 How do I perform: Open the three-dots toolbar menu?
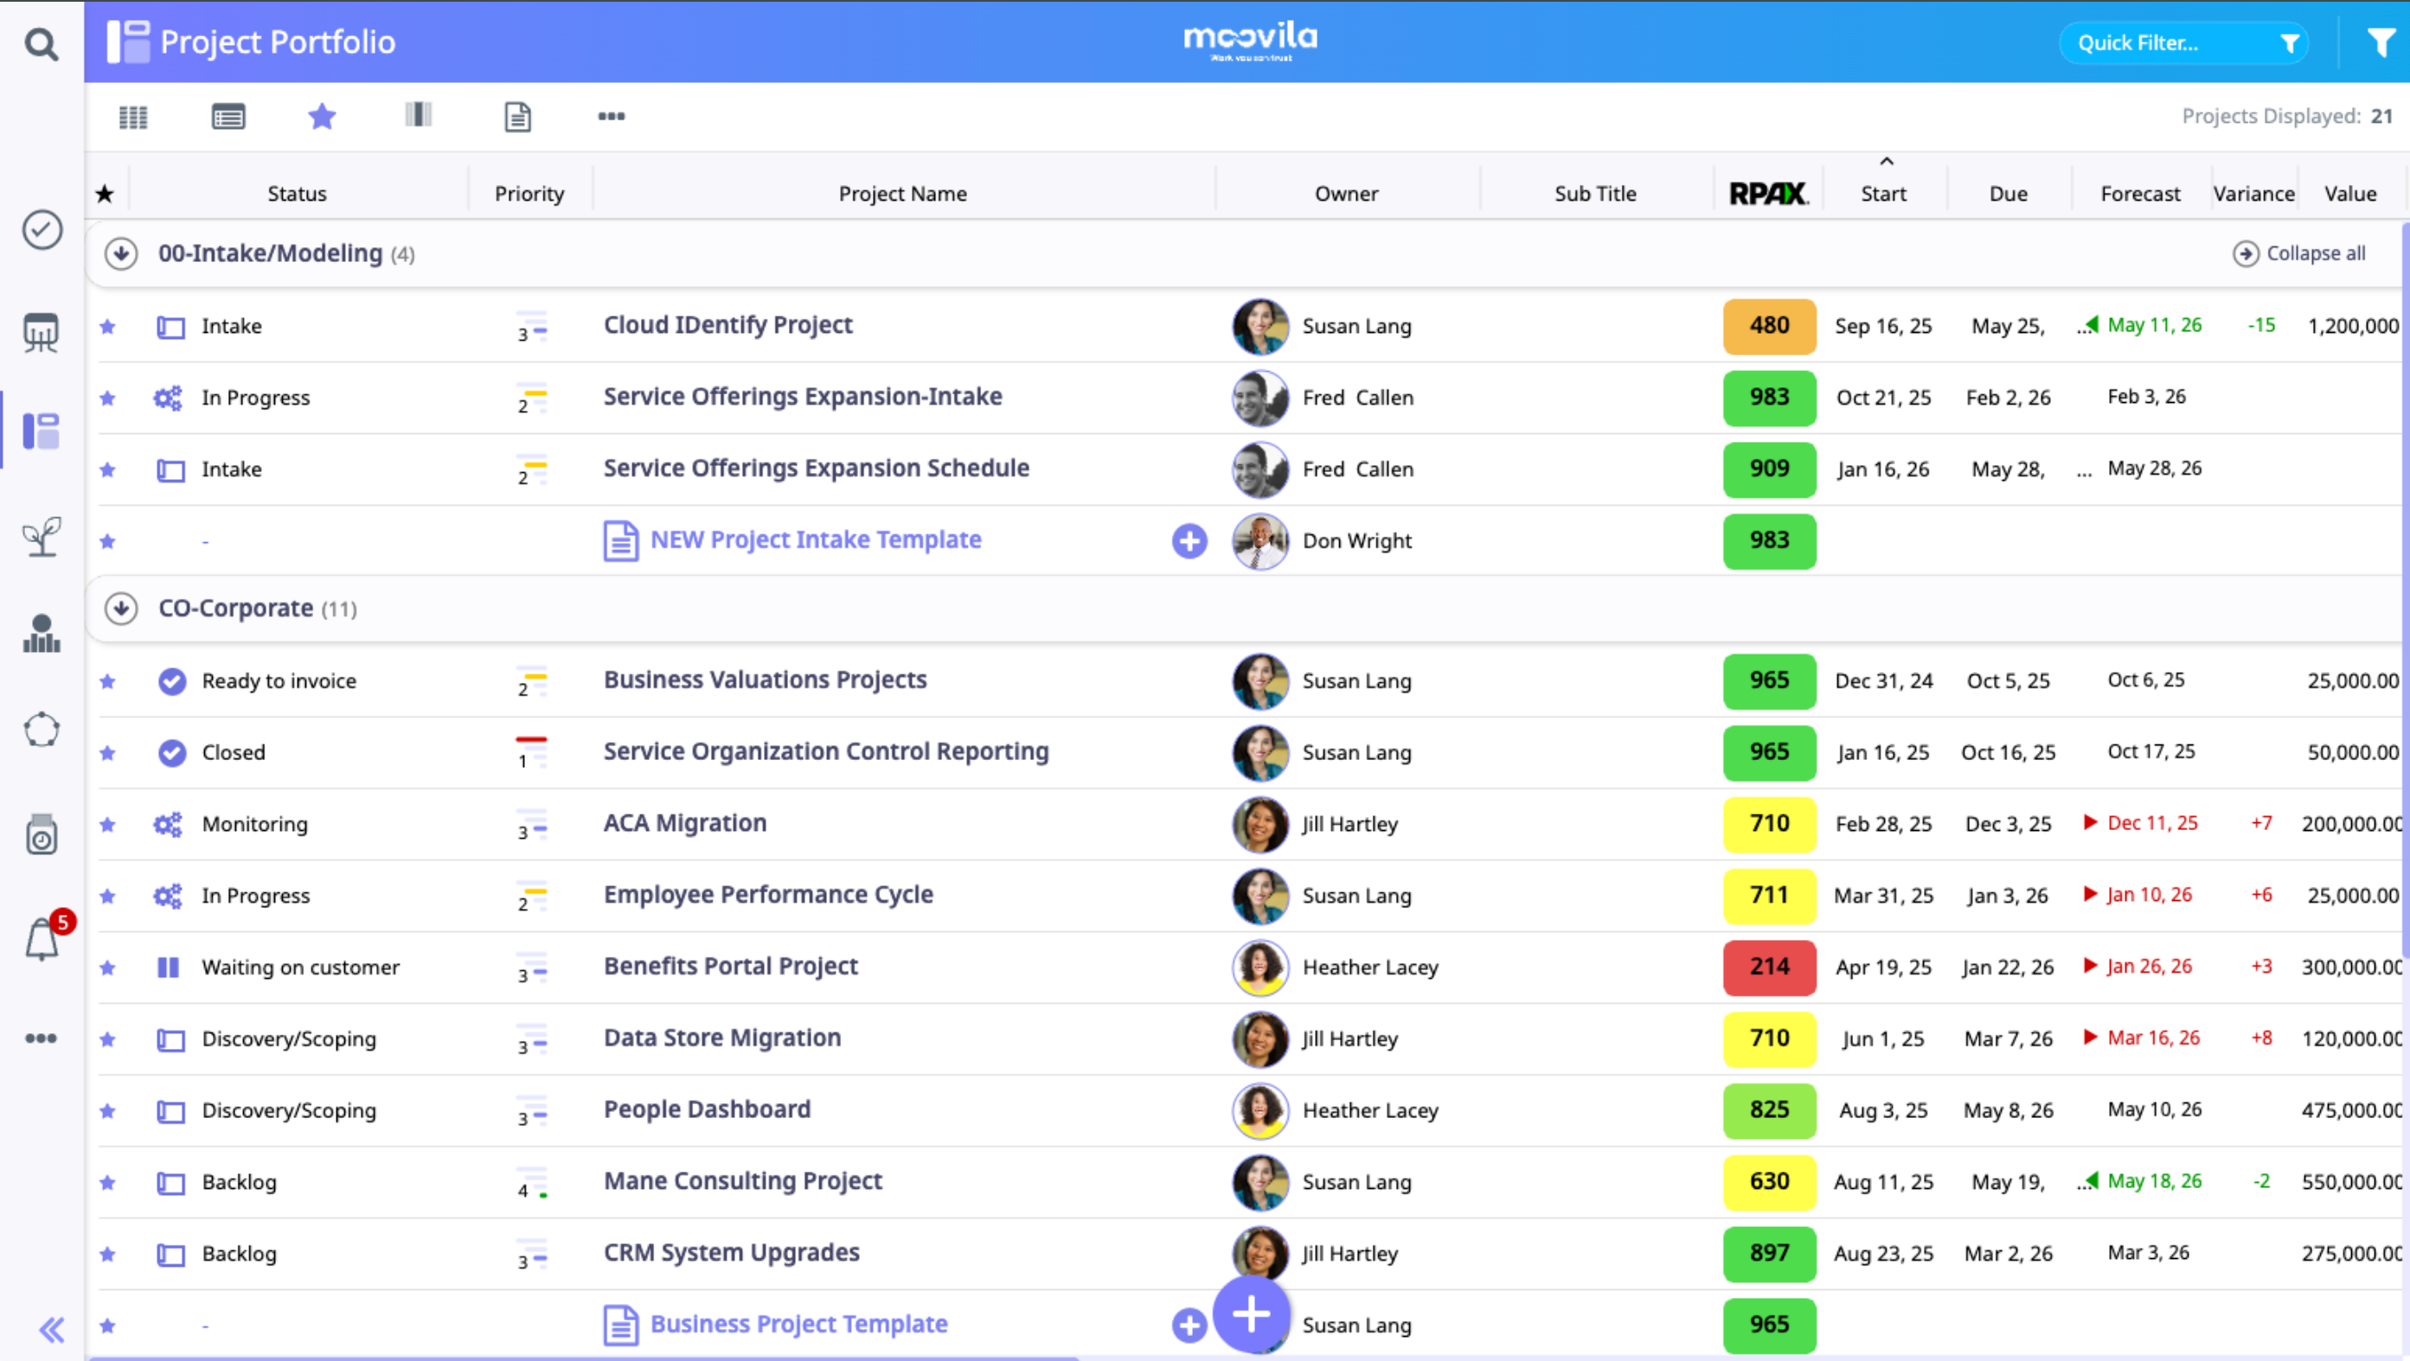pos(611,116)
